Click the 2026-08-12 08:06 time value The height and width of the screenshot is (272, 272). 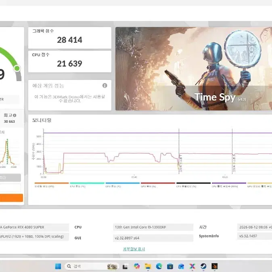[x=255, y=227]
